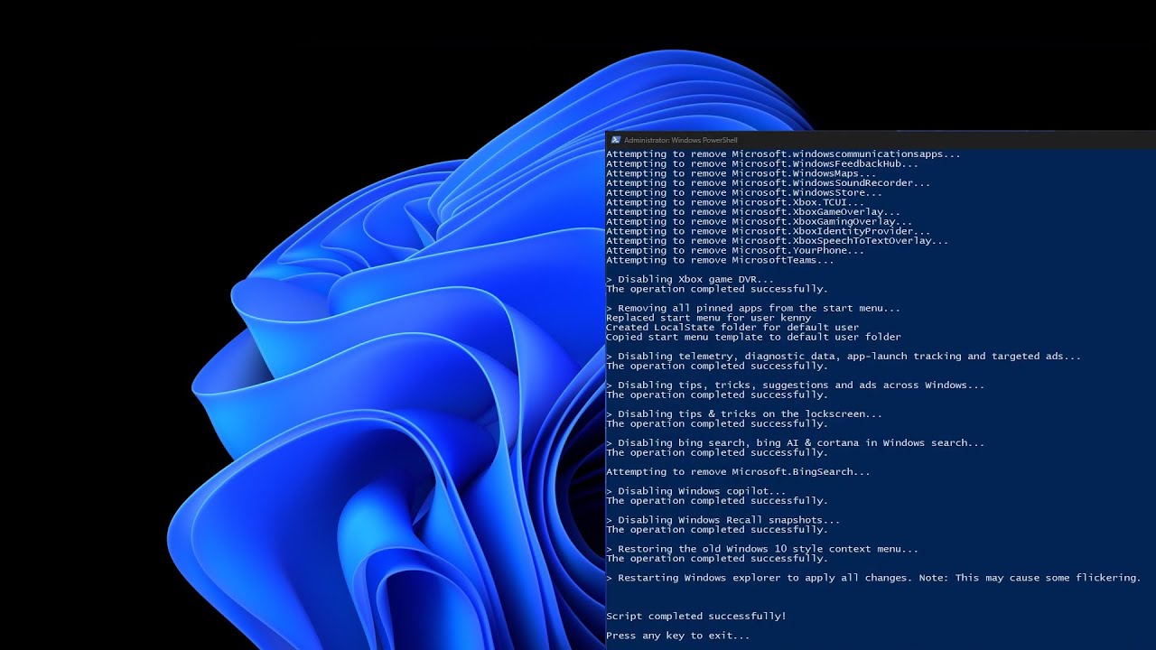This screenshot has height=650, width=1156.
Task: Click the 'Disabling telemetry, diagnostic data' line
Action: 844,357
